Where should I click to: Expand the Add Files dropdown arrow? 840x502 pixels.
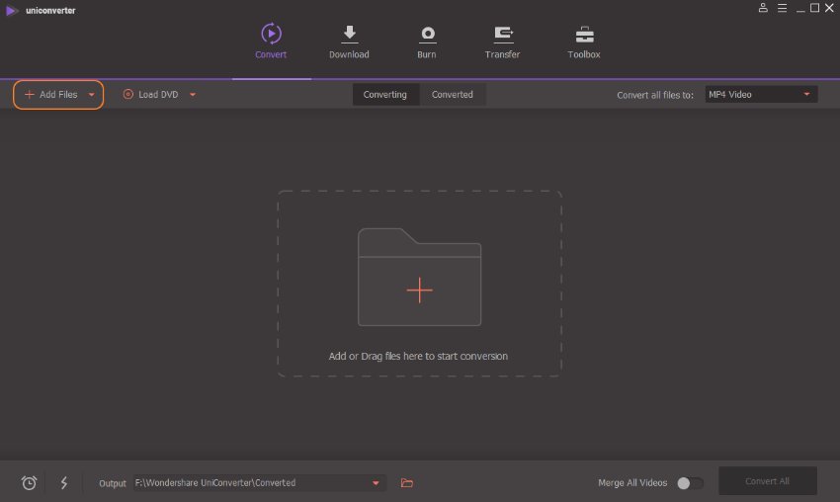92,95
